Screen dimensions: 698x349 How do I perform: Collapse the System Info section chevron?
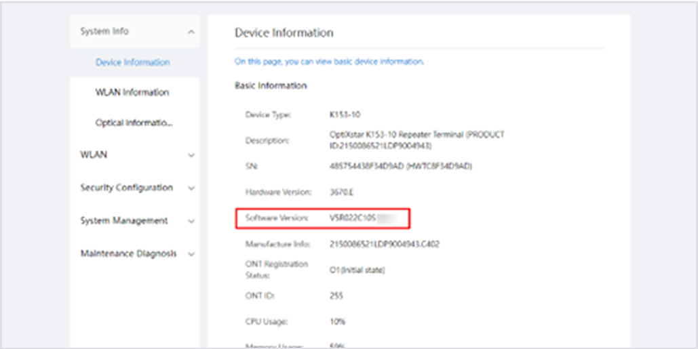191,32
